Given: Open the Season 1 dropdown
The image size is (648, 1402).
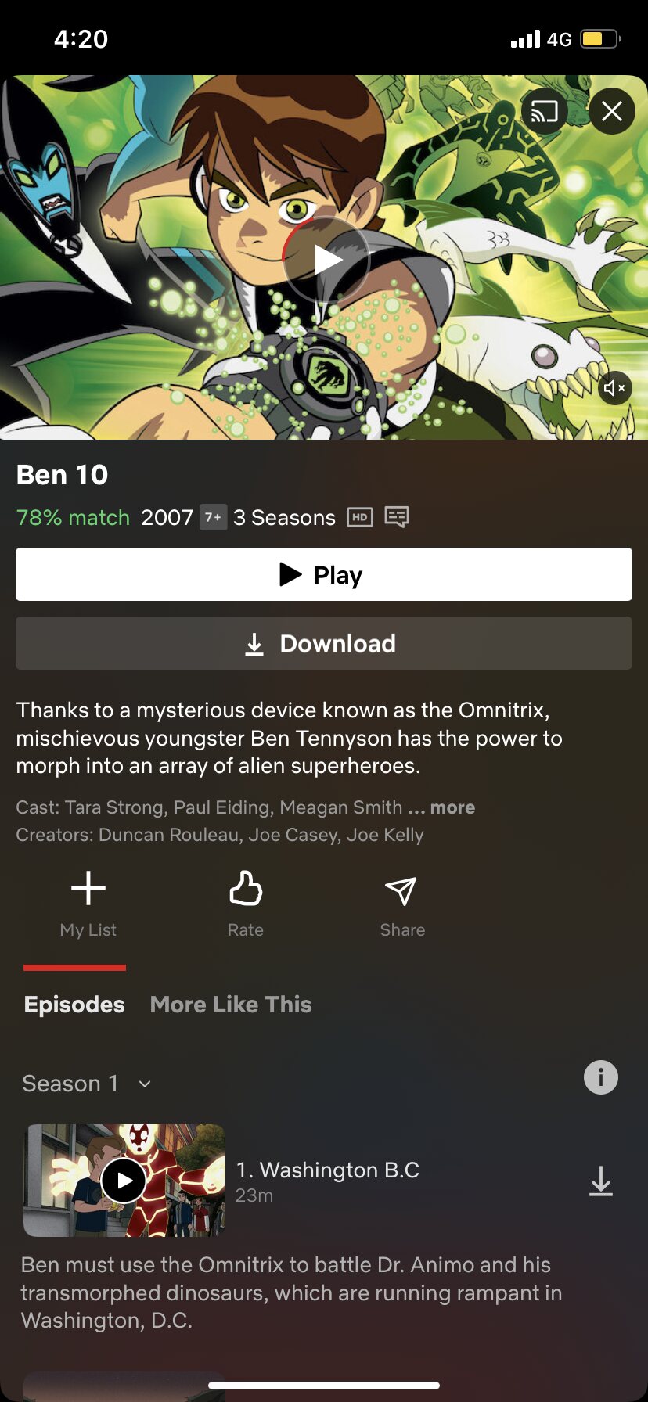Looking at the screenshot, I should click(x=87, y=1084).
